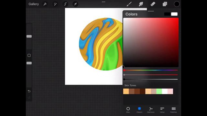207x116 pixels.
Task: Tap the square modify button on sidebar
Action: tap(29, 55)
